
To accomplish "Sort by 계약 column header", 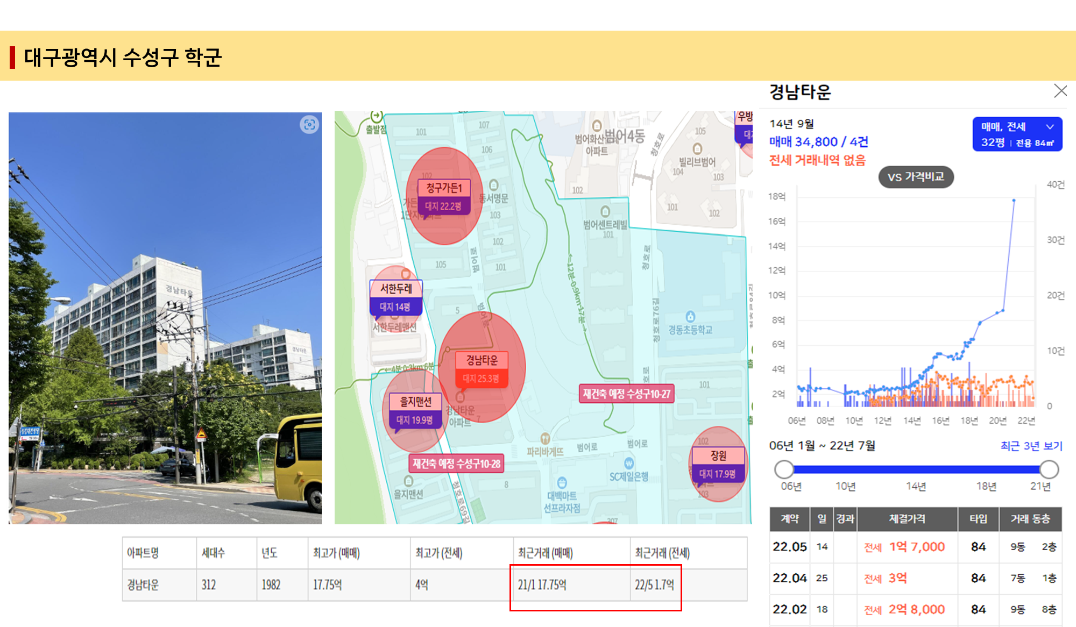I will pos(789,519).
